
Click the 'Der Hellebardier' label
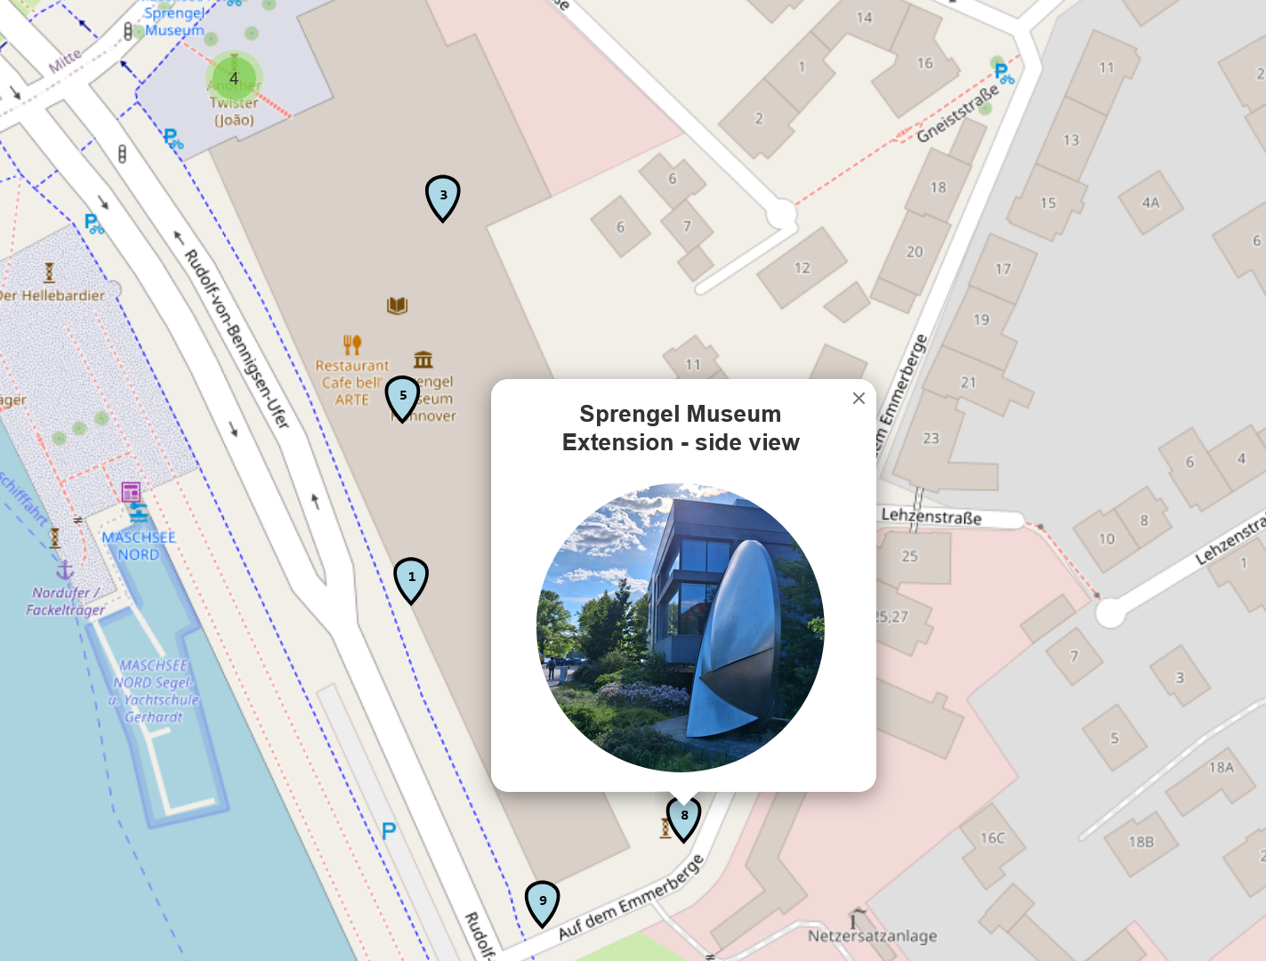click(x=52, y=295)
